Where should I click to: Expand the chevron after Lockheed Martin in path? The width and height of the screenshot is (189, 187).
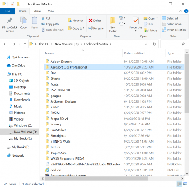point(110,44)
